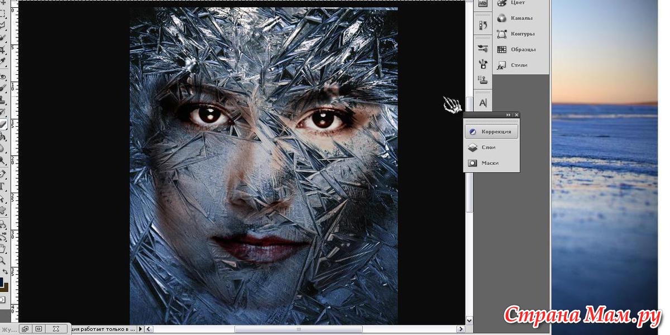670x335 pixels.
Task: Select the Zoom magnifier tool in toolbox
Action: pos(3,260)
